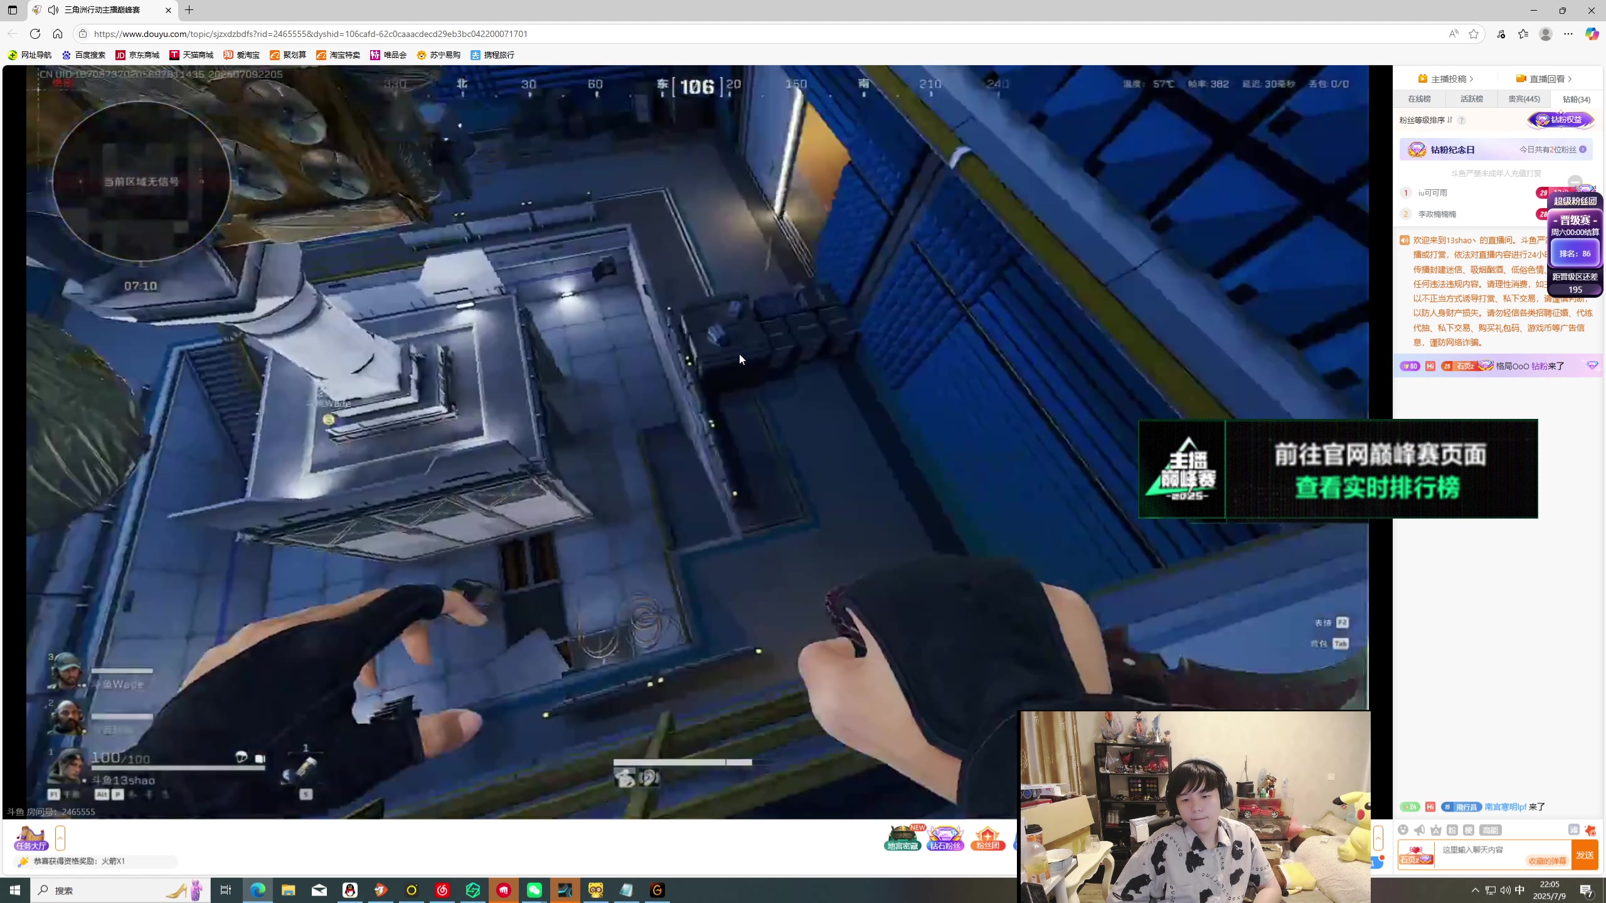
Task: Show hidden tray icons chevron
Action: click(1475, 890)
